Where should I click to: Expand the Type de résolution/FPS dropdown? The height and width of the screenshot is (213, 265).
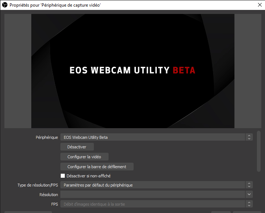click(x=153, y=185)
